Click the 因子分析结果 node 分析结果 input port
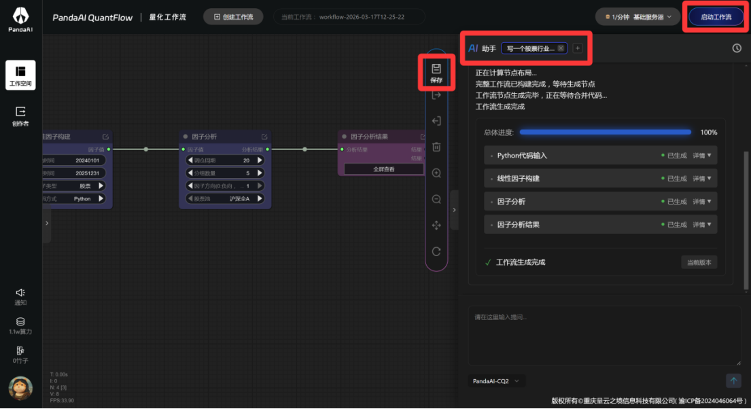 [x=342, y=149]
